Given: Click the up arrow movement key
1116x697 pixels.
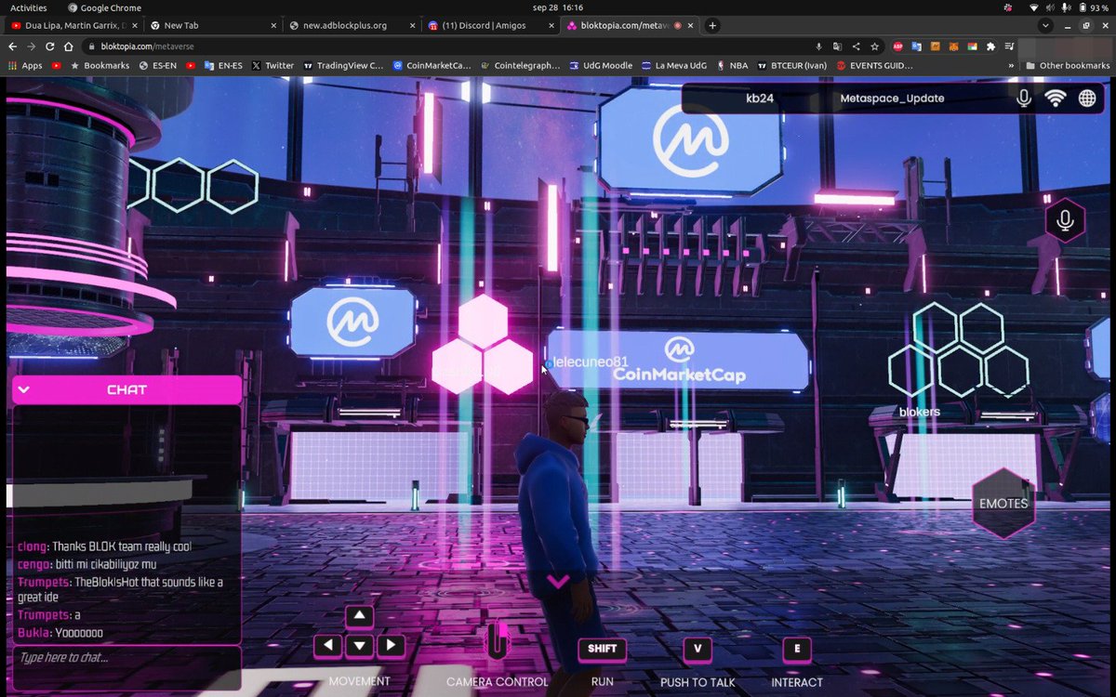Looking at the screenshot, I should pyautogui.click(x=359, y=616).
